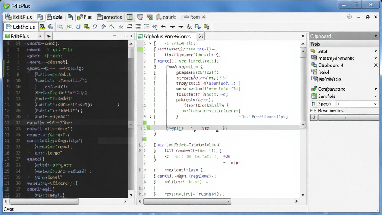Image resolution: width=382 pixels, height=215 pixels.
Task: Click the column-marker icon after the undo arrow
Action: pyautogui.click(x=121, y=27)
